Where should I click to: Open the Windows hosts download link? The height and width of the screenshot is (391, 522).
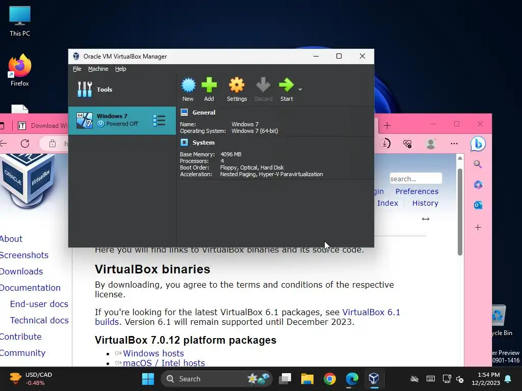(153, 353)
